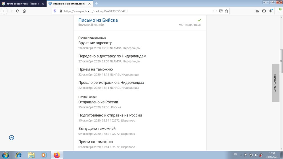Image resolution: width=283 pixels, height=159 pixels.
Task: Save page to Pocket
Action: [221, 11]
